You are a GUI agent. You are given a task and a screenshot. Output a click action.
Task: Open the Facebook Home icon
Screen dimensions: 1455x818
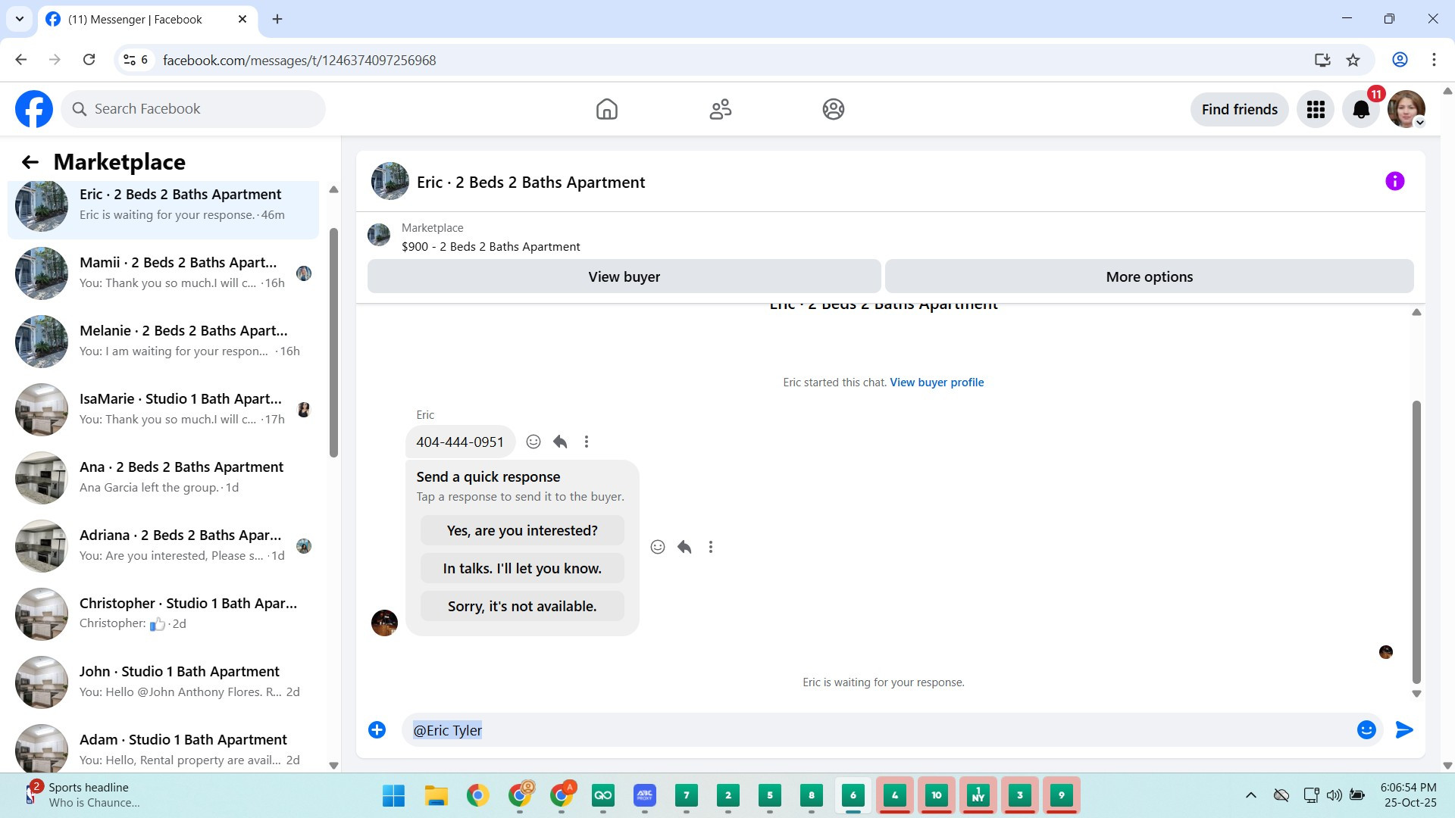(x=606, y=109)
